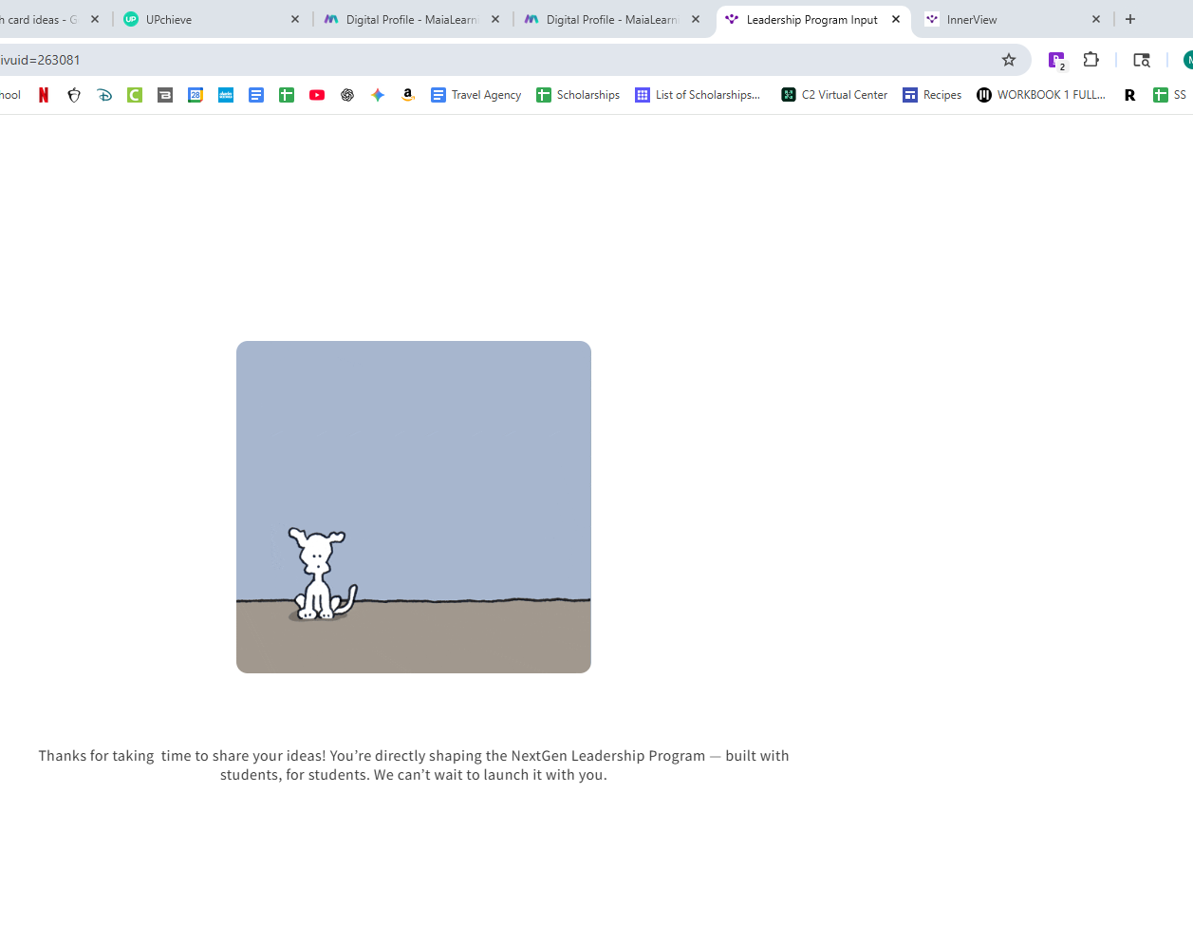Open the WORKBOOK 1 FULL bookmark
This screenshot has width=1193, height=925.
(1041, 95)
